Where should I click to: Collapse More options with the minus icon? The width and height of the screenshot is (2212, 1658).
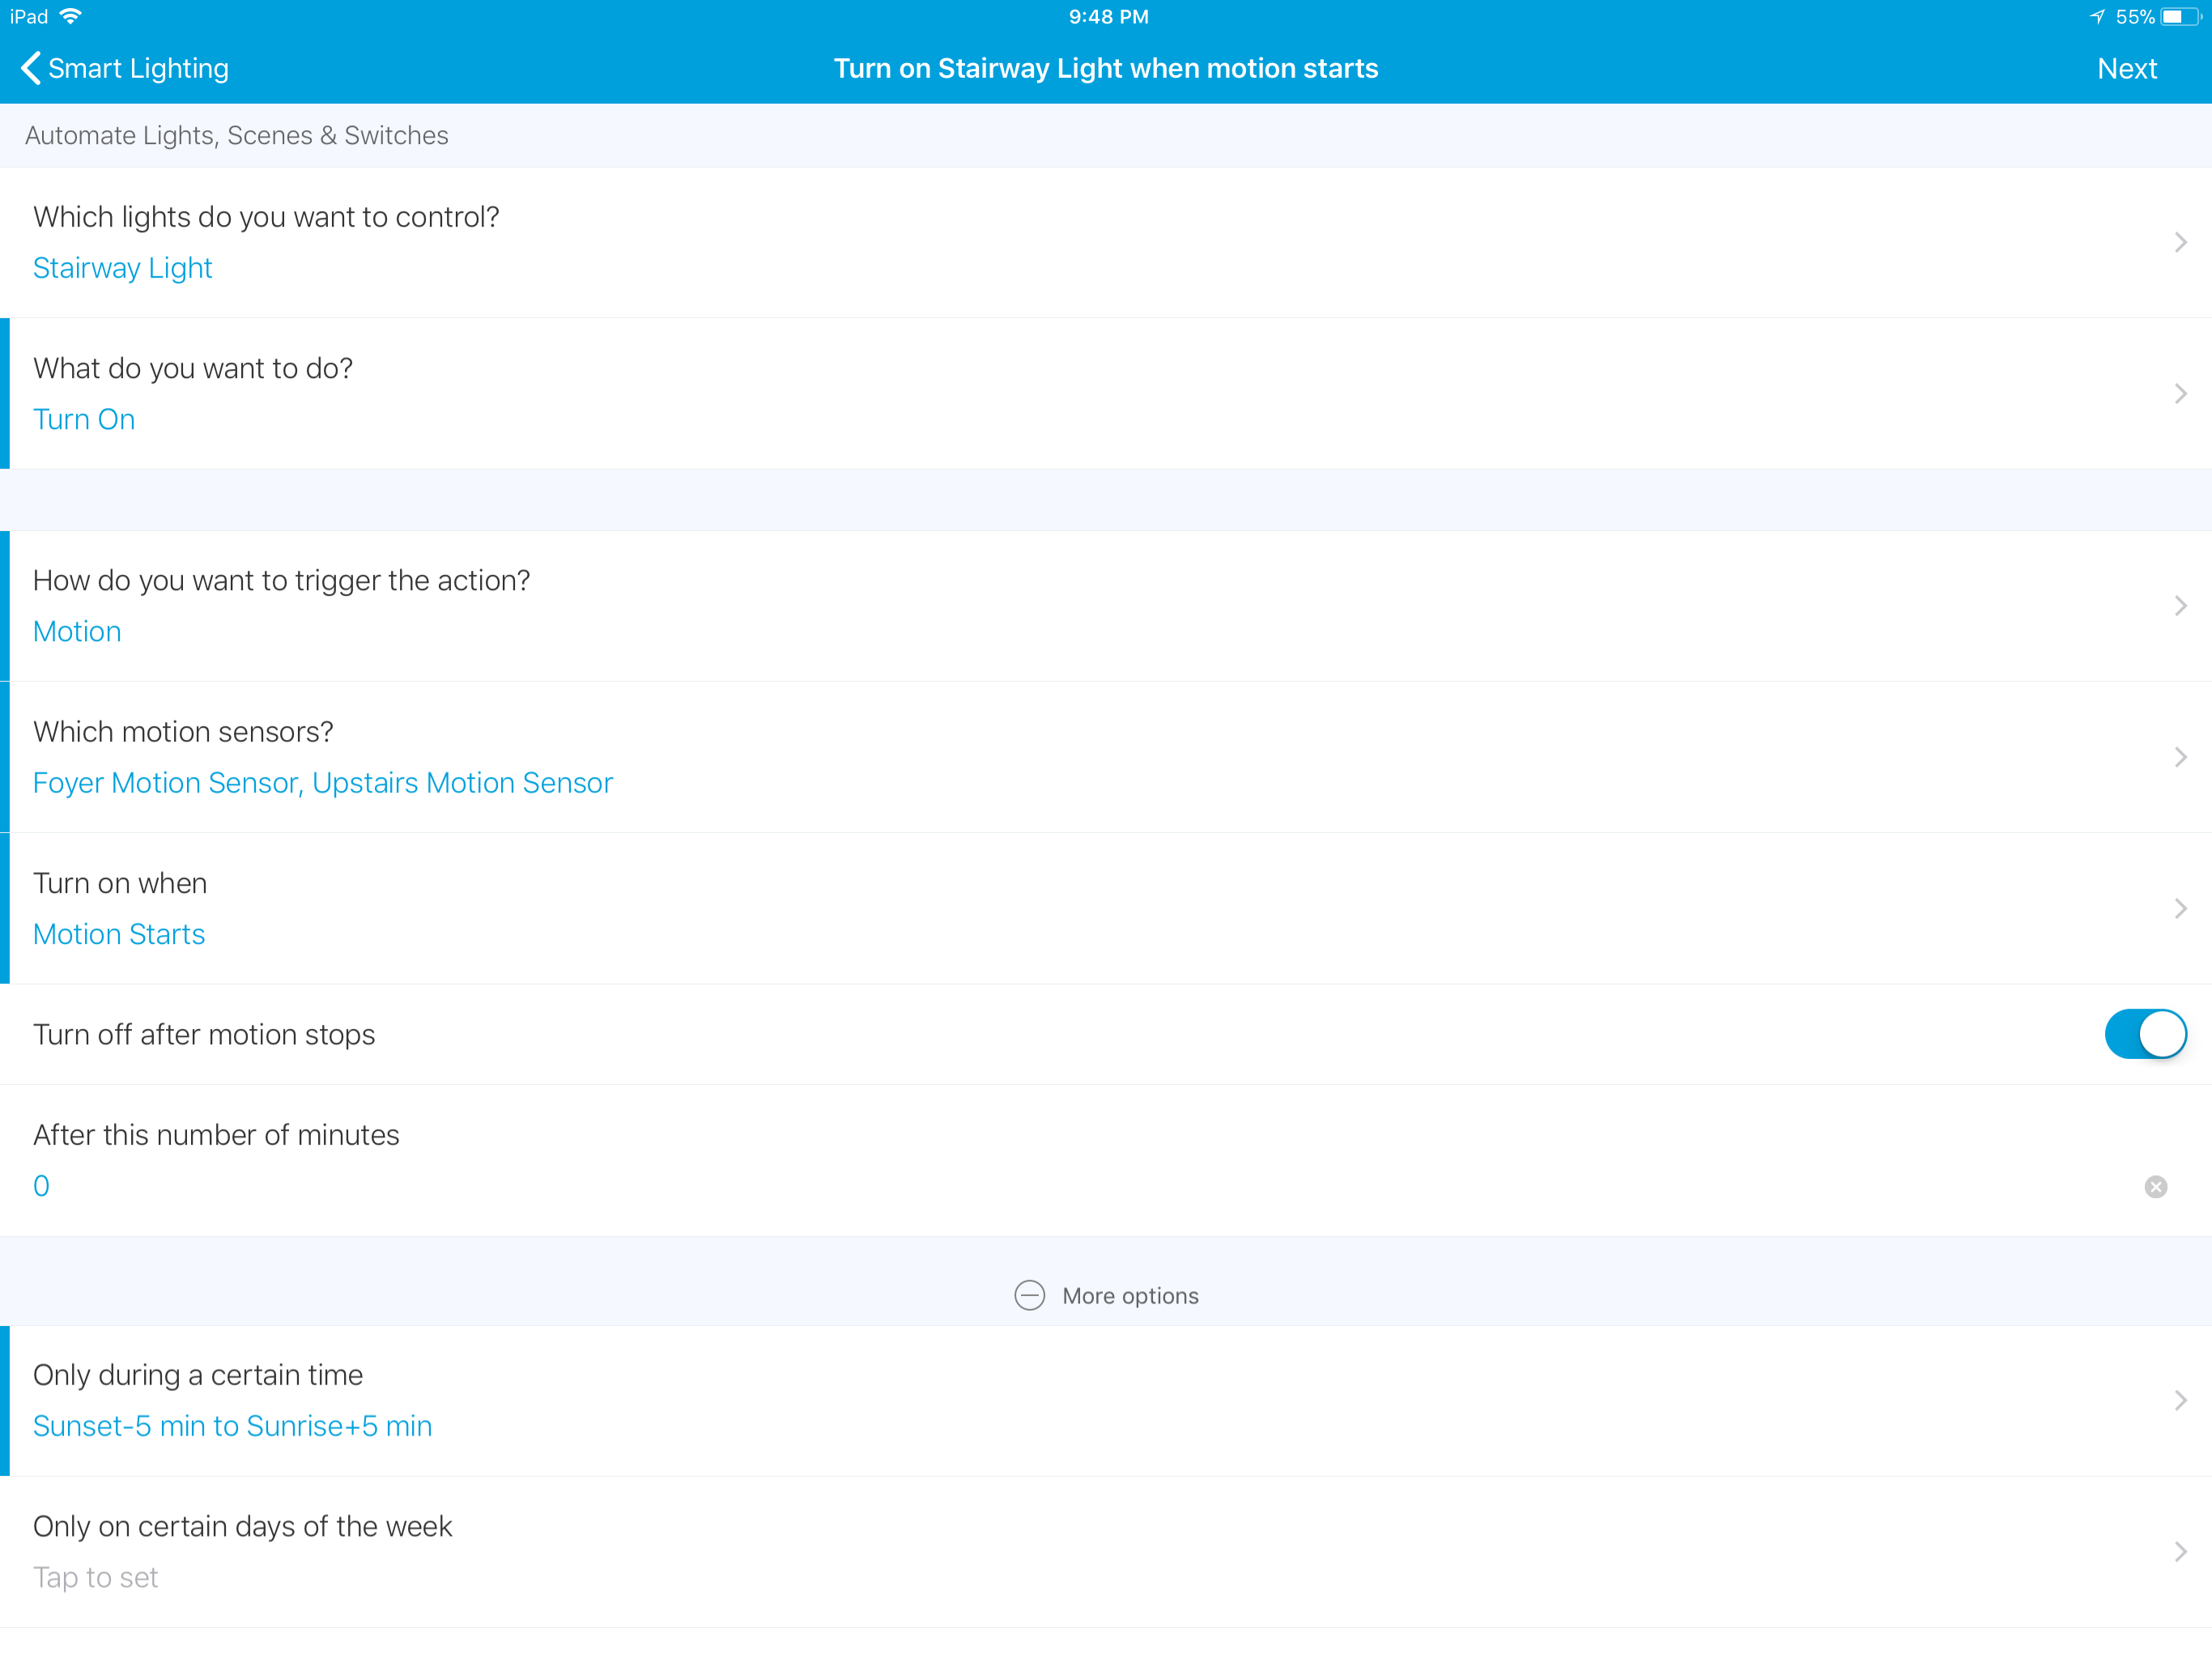(1029, 1295)
